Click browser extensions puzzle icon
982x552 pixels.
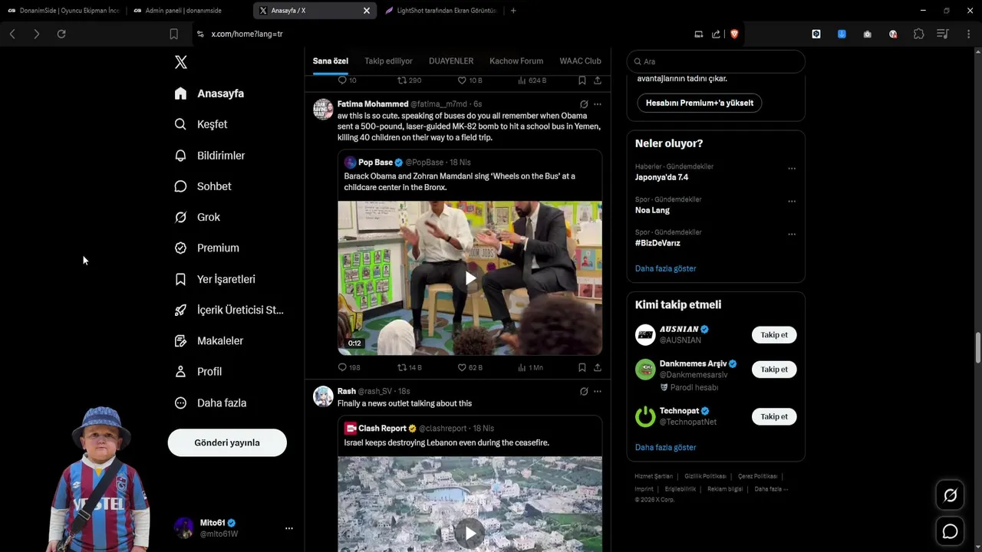pyautogui.click(x=918, y=34)
